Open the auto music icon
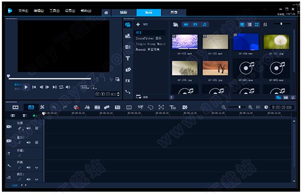Image resolution: width=302 pixels, height=194 pixels. click(97, 107)
